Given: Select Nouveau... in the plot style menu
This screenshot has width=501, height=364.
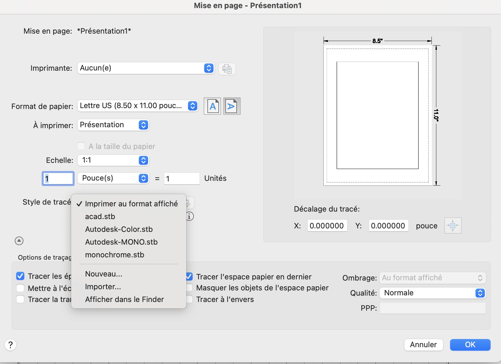Looking at the screenshot, I should tap(129, 274).
